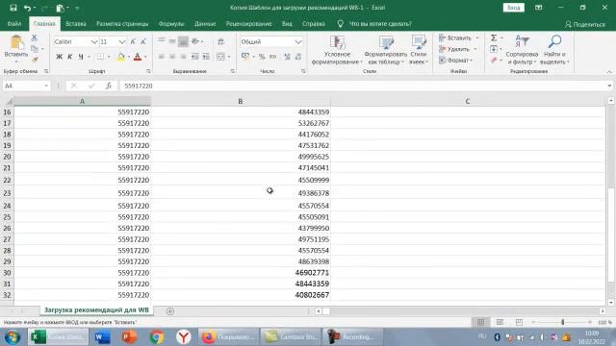Switch to the Page Layout (Разметка страницы) tab
The height and width of the screenshot is (346, 616).
(122, 24)
